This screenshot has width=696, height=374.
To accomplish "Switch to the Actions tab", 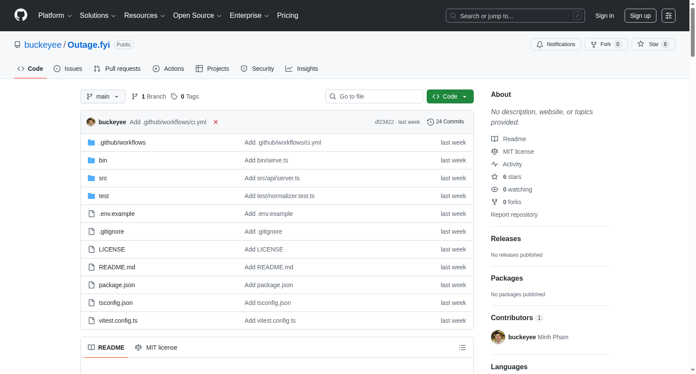I will (168, 69).
